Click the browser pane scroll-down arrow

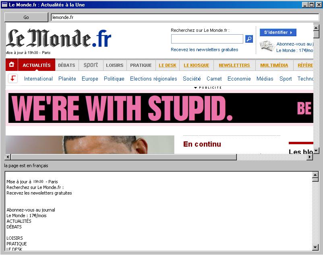coord(316,151)
